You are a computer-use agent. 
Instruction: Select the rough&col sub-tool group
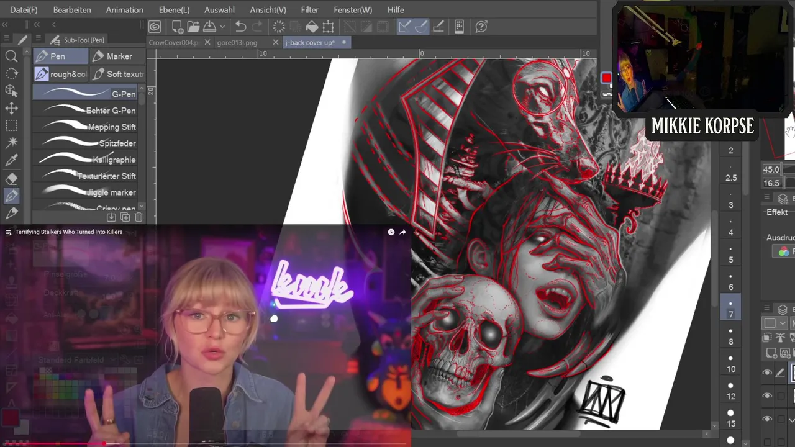pos(60,74)
